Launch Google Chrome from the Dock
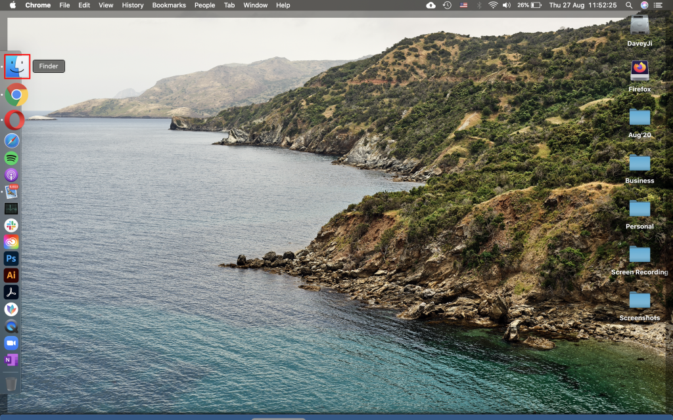673x420 pixels. coord(16,94)
